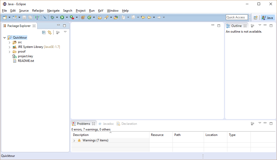Click the Open Type toolbar icon
The image size is (277, 160).
tap(100, 17)
